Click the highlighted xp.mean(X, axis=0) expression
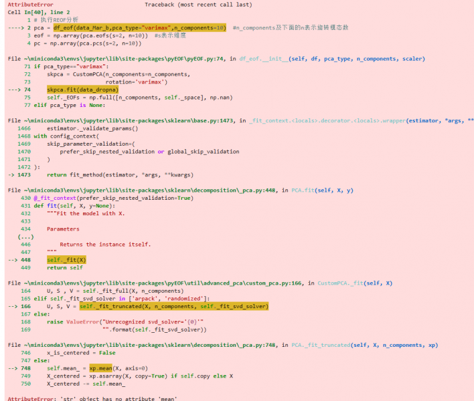The height and width of the screenshot is (401, 474). tap(117, 368)
